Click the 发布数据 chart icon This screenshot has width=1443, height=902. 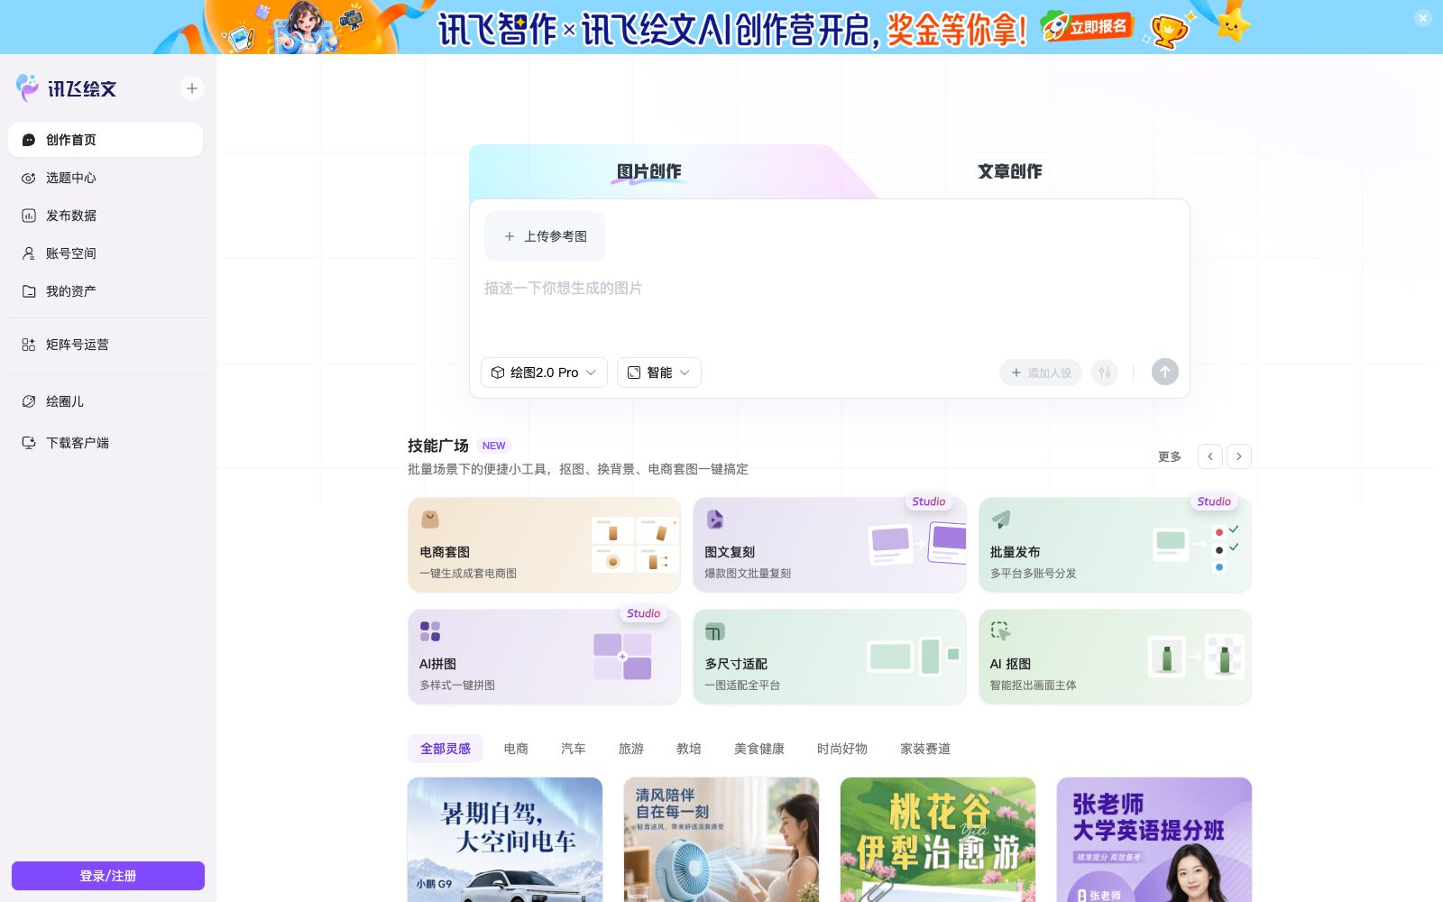click(x=29, y=216)
